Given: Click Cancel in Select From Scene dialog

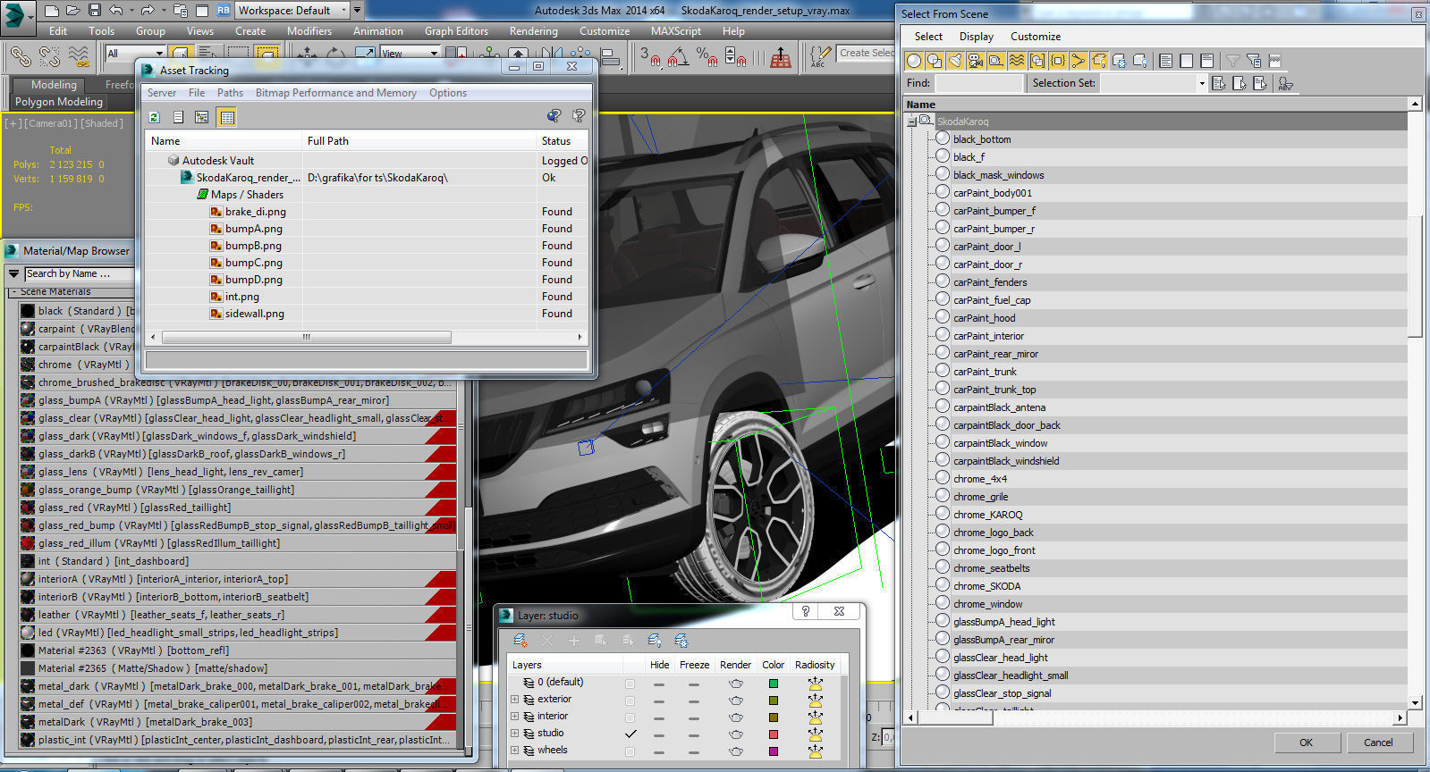Looking at the screenshot, I should pyautogui.click(x=1378, y=743).
